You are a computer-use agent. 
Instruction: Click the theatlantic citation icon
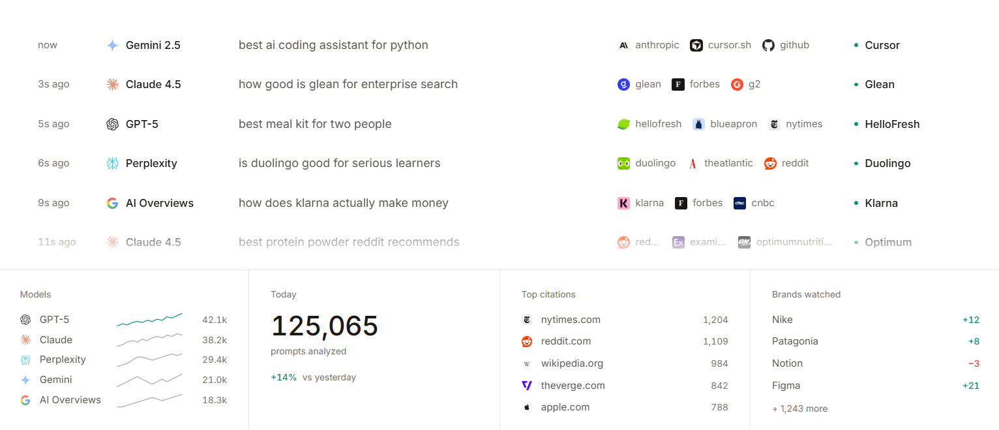pos(693,163)
